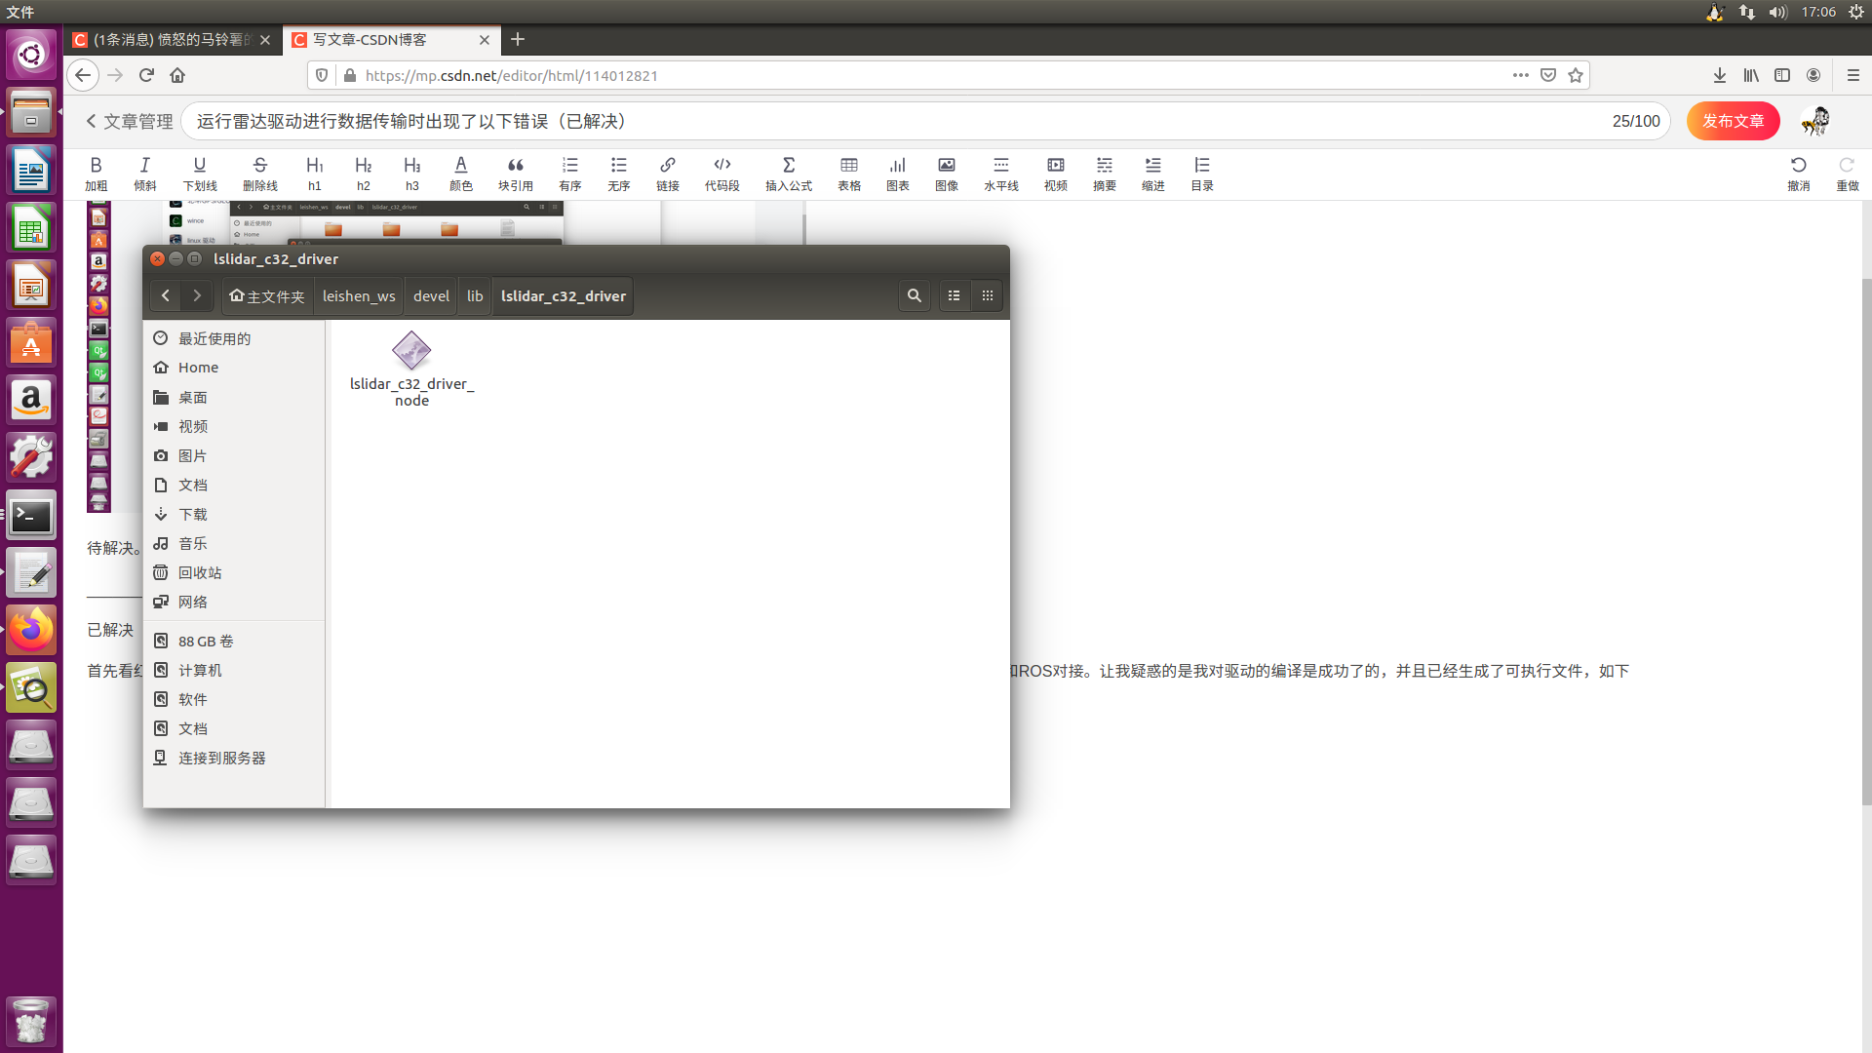Redo the last edit (重做)

coord(1847,174)
